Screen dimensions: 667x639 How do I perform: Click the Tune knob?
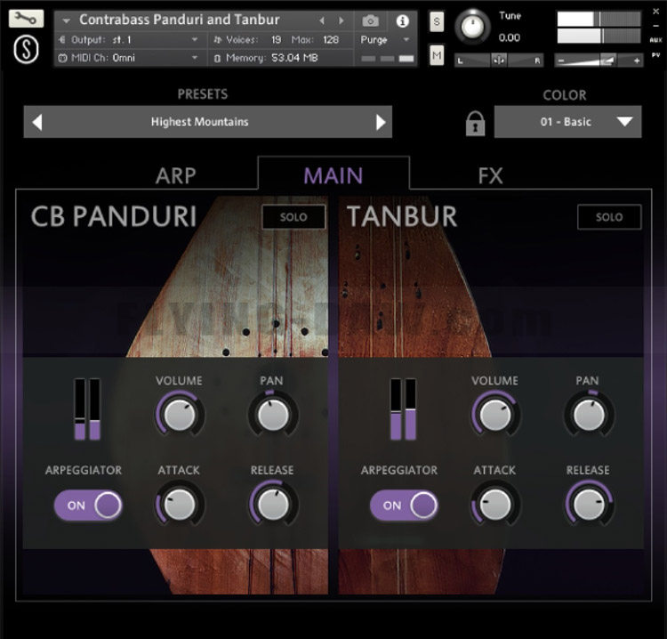(472, 27)
